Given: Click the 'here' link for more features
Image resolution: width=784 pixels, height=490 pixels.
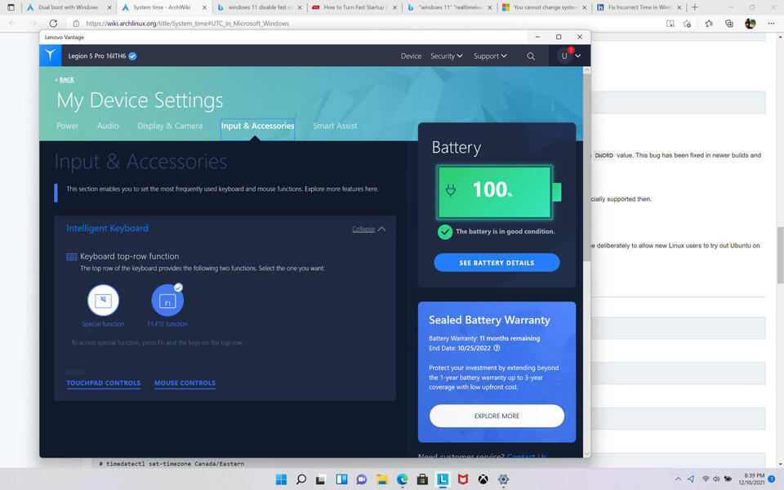Looking at the screenshot, I should 372,189.
